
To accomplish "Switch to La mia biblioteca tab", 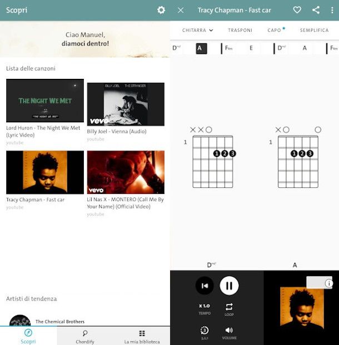I will pyautogui.click(x=142, y=336).
